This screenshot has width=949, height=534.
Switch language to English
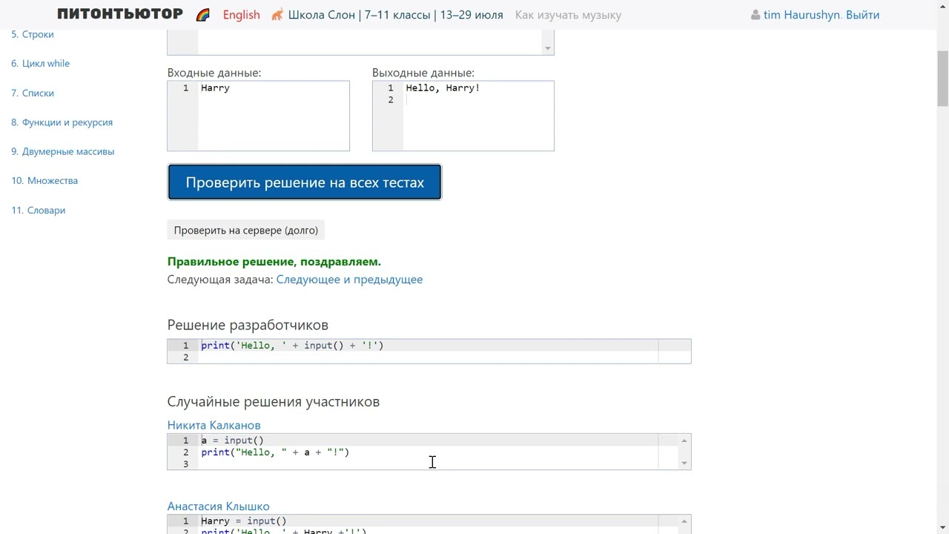tap(241, 15)
